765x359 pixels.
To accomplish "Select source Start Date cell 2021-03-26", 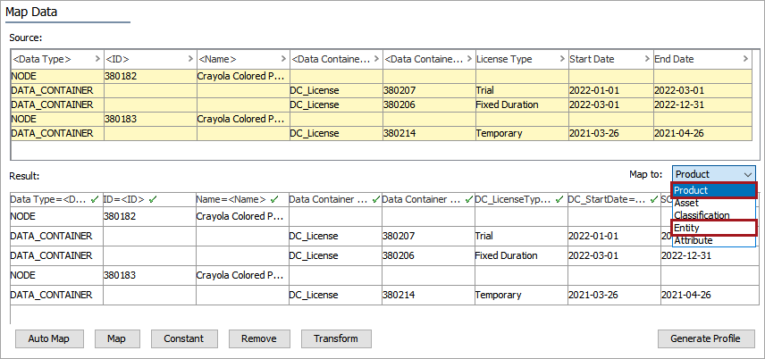I will (x=610, y=133).
